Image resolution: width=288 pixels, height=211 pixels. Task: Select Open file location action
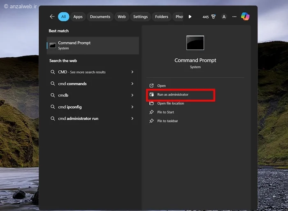coord(170,103)
